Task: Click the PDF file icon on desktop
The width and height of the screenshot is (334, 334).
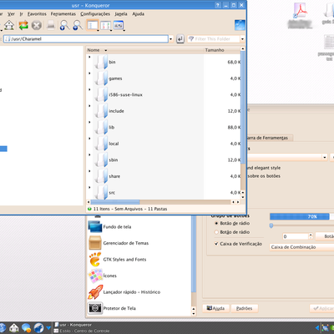Action: click(x=300, y=11)
